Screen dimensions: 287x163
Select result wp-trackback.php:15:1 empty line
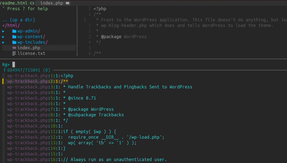tap(35, 154)
